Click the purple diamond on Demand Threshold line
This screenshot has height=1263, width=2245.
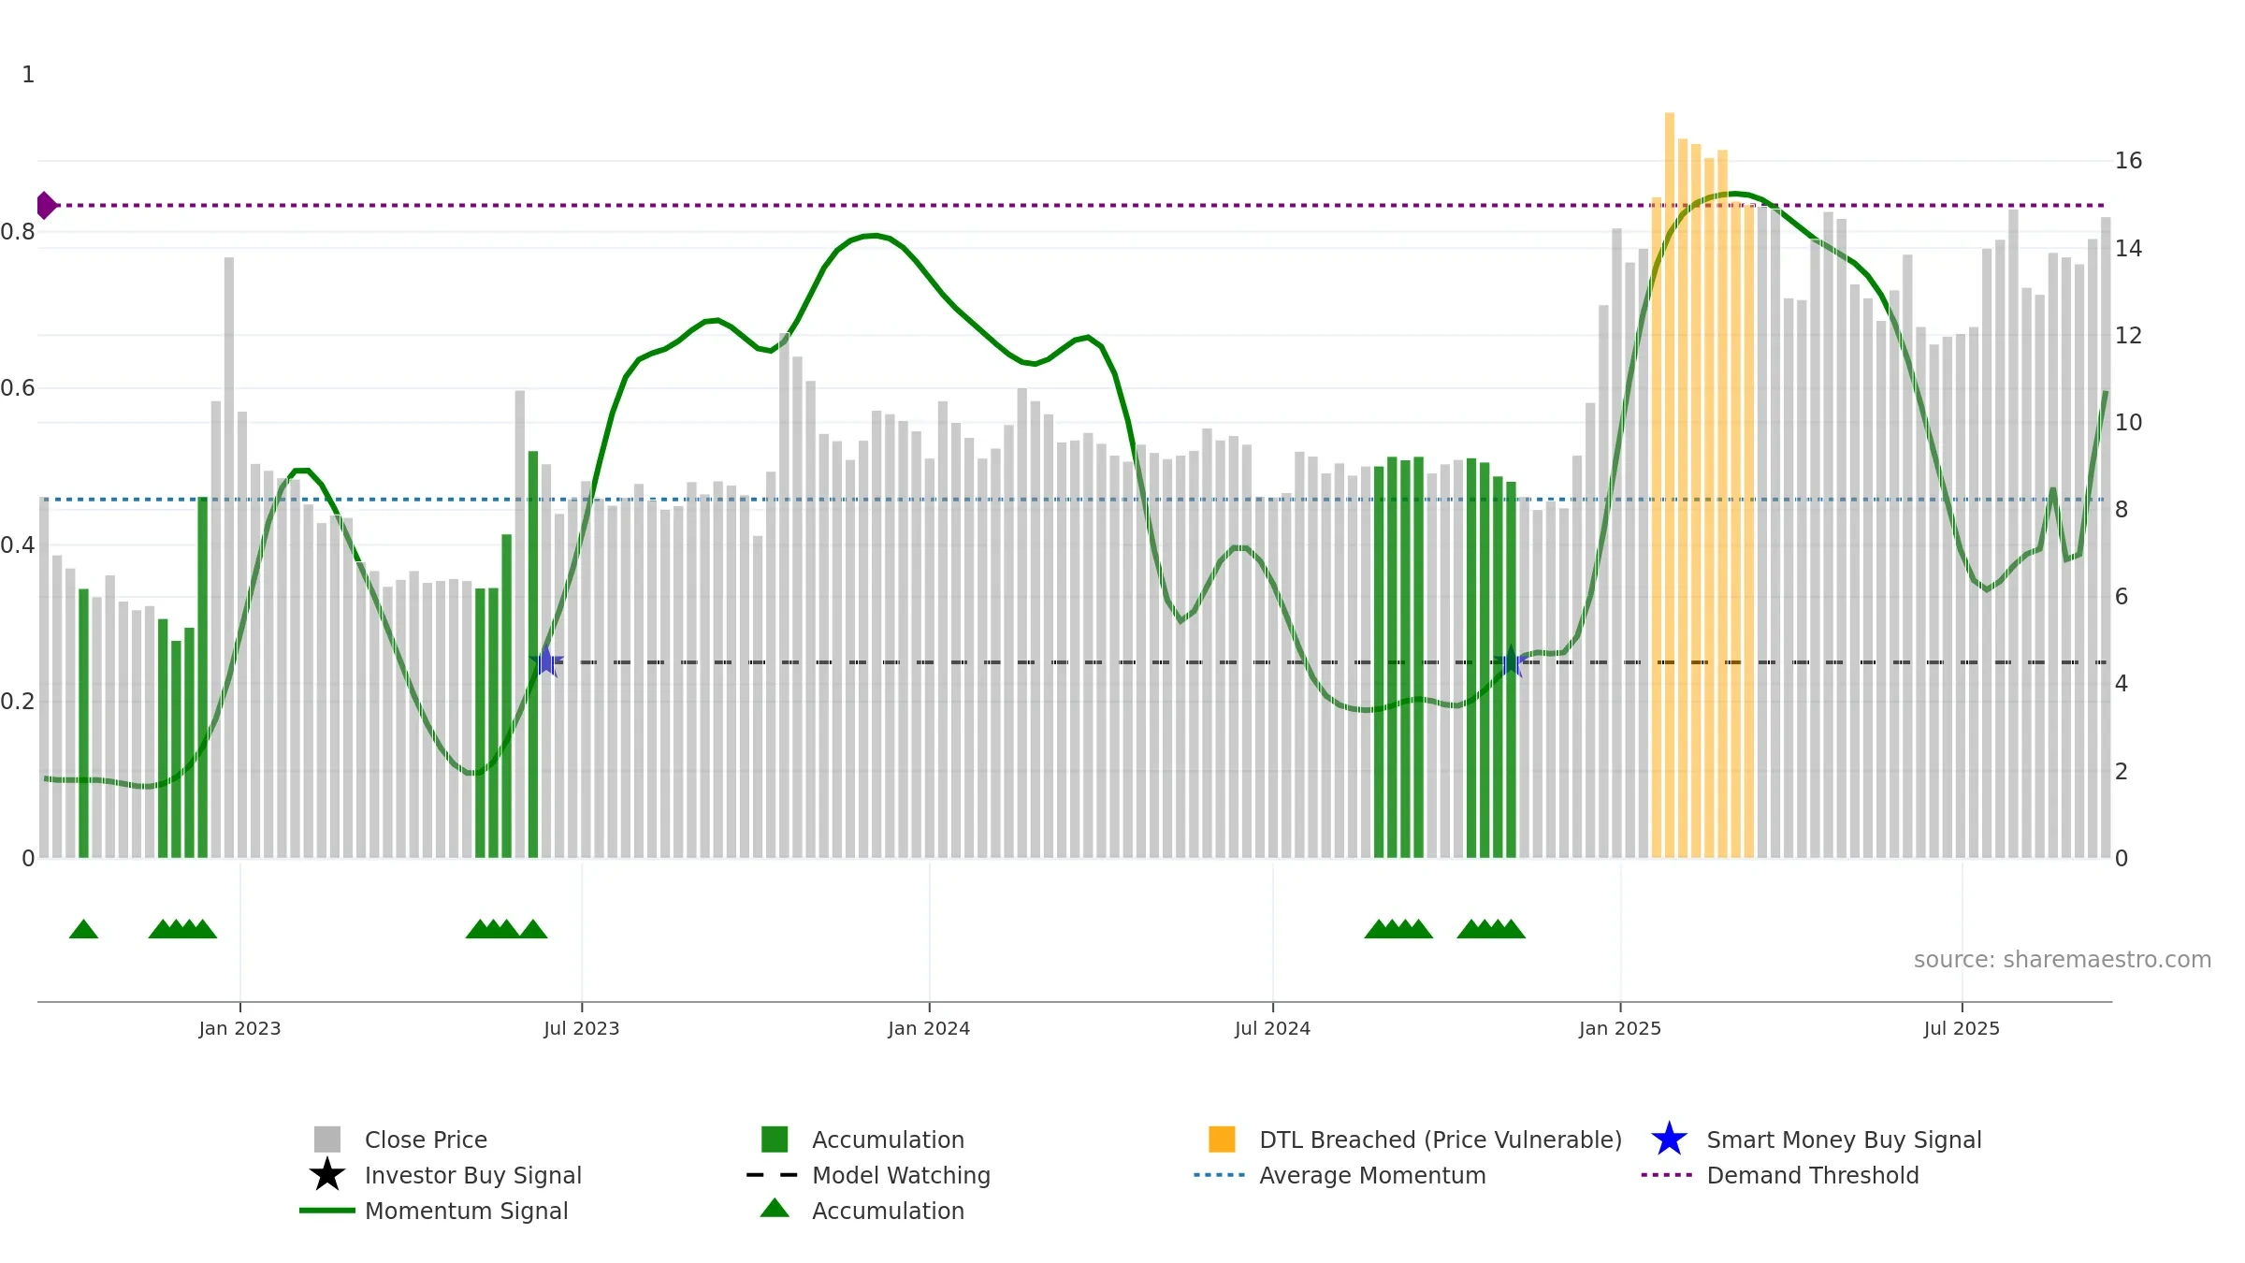point(46,205)
